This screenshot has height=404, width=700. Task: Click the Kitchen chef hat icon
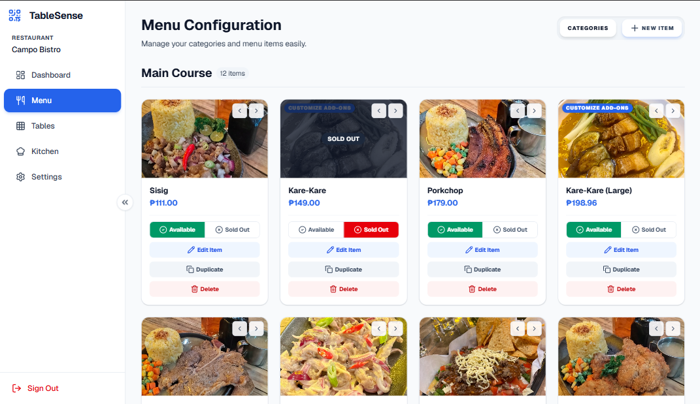tap(20, 151)
